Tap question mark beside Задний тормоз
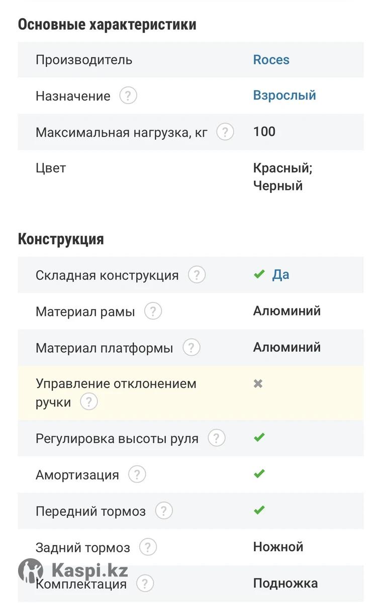 tap(148, 547)
